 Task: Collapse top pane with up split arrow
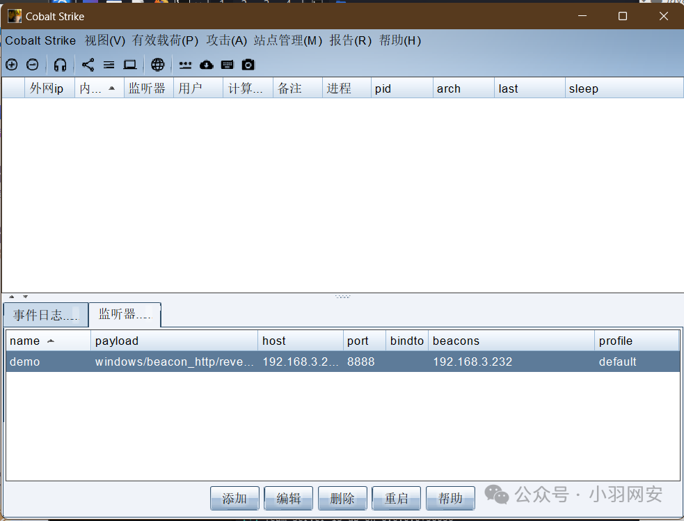coord(12,297)
